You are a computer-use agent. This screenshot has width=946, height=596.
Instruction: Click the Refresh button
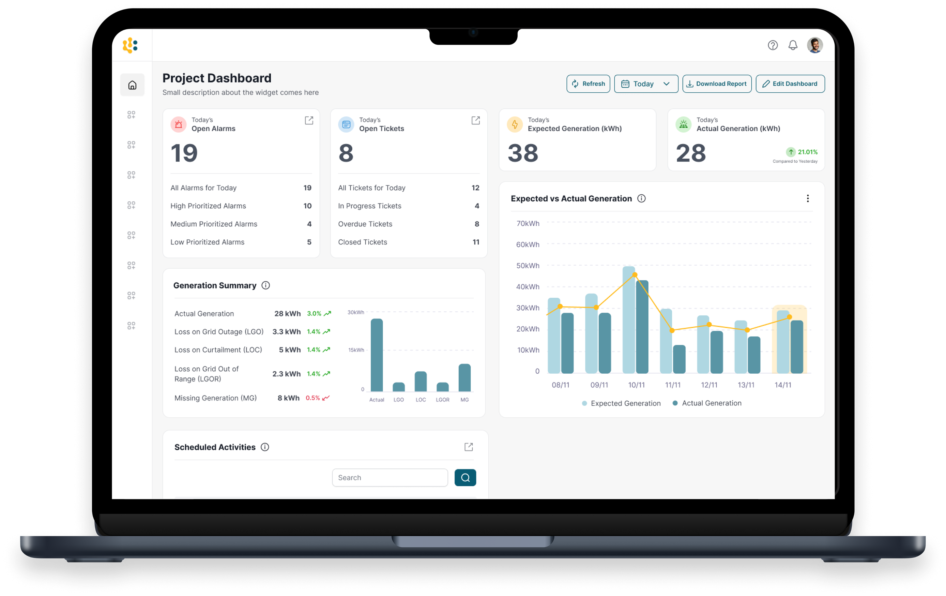588,84
